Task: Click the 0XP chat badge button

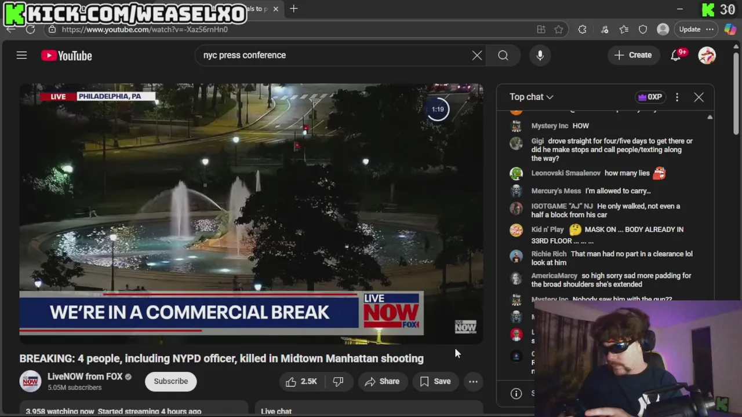Action: [x=649, y=97]
